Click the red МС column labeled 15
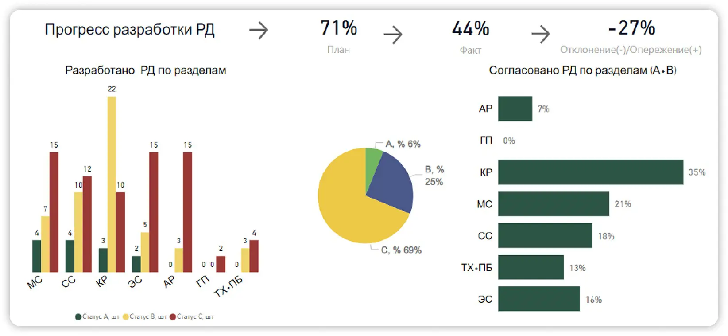This screenshot has height=336, width=728. (x=54, y=212)
